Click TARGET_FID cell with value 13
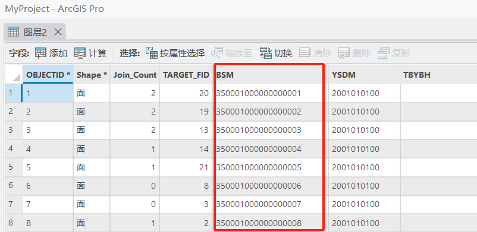Image resolution: width=477 pixels, height=232 pixels. coord(186,131)
